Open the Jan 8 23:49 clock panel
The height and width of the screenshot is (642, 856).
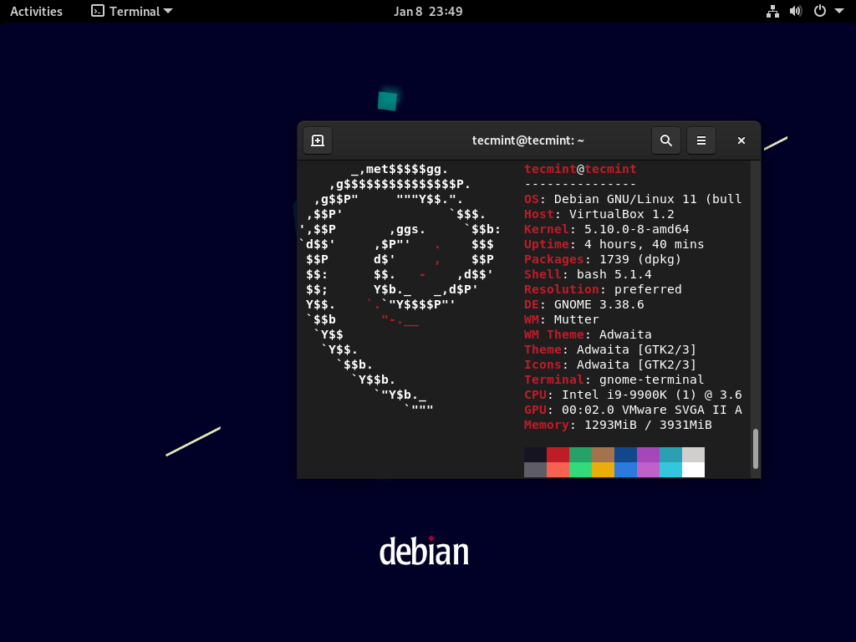tap(428, 11)
